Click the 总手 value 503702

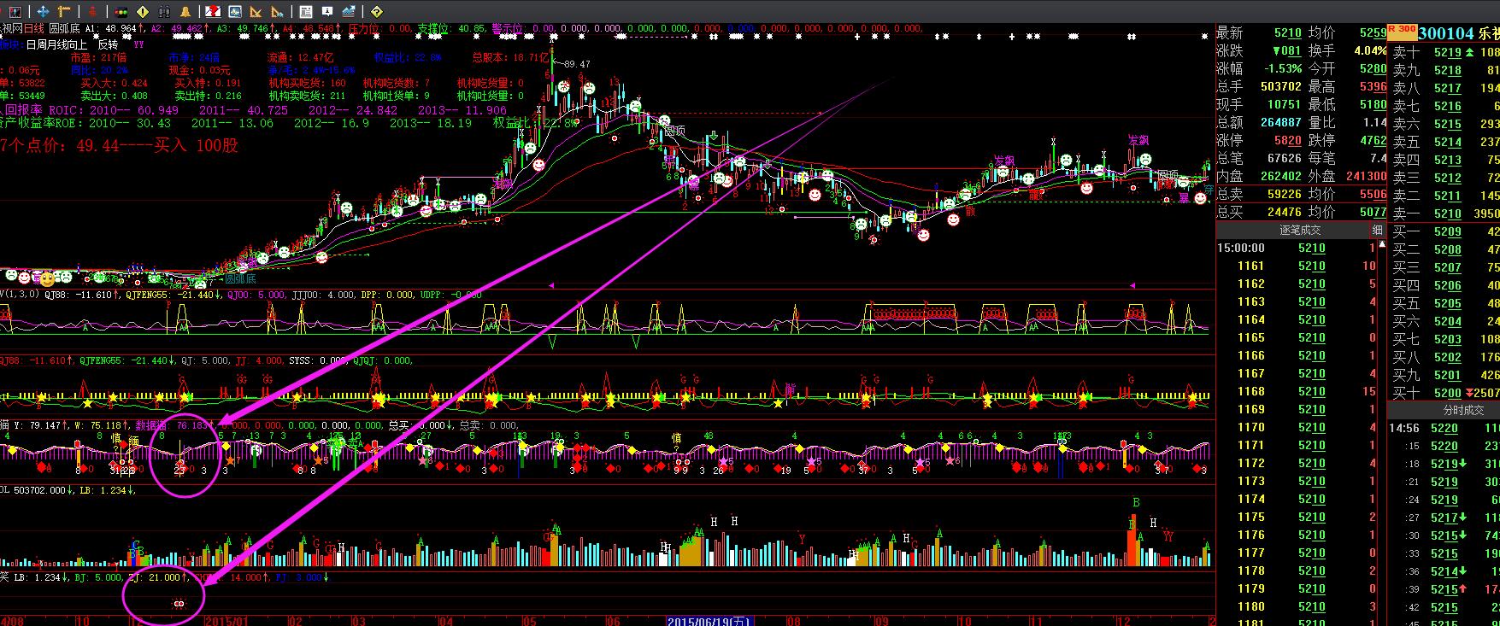point(1281,86)
